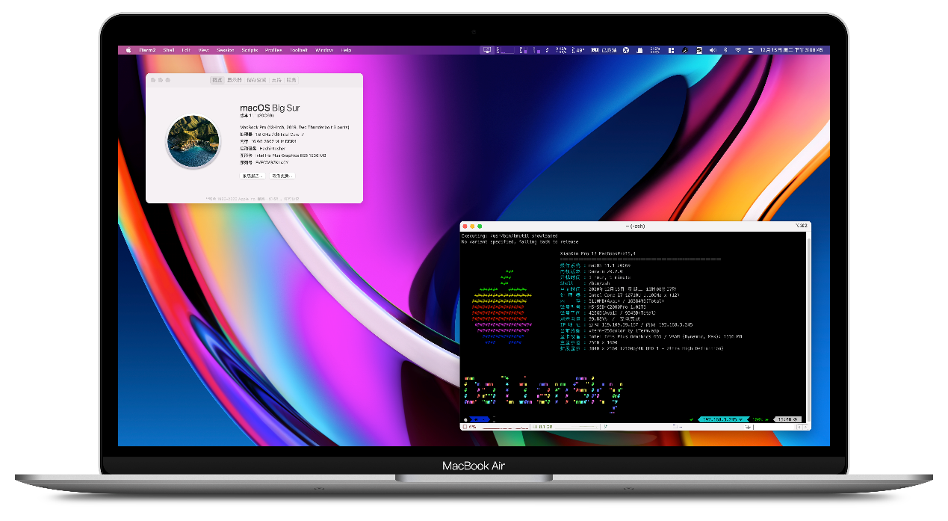Image resolution: width=948 pixels, height=521 pixels.
Task: Click the Wi-Fi icon in the menu bar
Action: (738, 50)
